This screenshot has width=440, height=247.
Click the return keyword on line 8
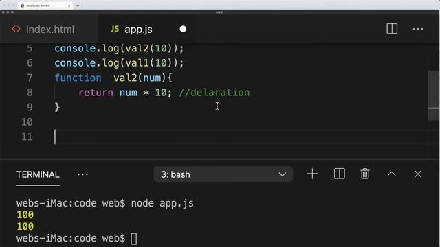click(x=96, y=93)
